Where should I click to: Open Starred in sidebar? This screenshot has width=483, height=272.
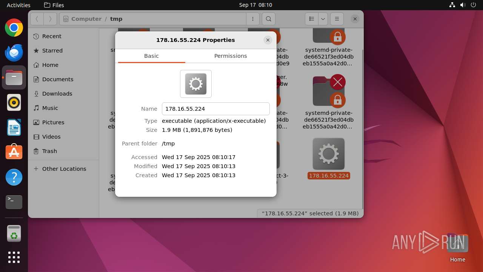pos(63,51)
